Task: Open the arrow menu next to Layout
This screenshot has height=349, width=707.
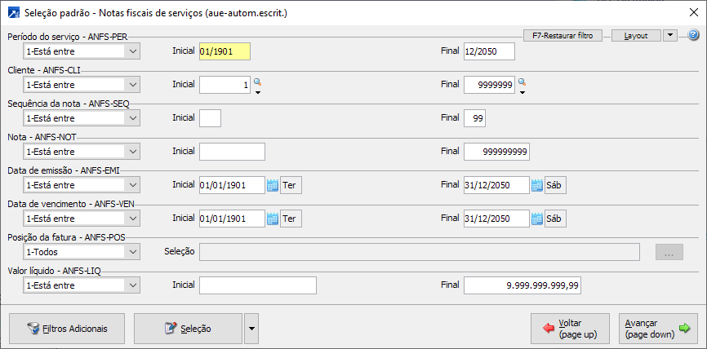Action: (669, 36)
